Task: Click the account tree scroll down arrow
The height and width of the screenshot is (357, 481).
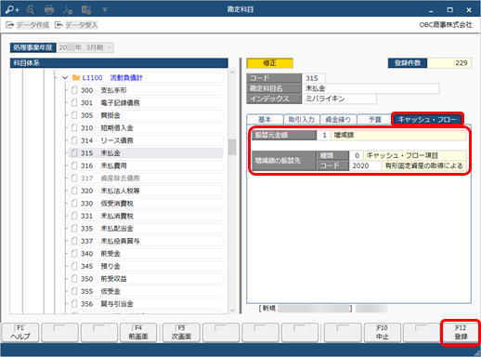Action: pos(232,311)
